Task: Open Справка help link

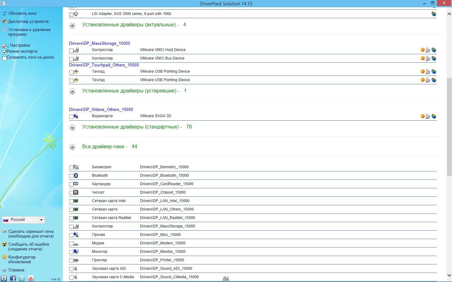Action: (16, 270)
